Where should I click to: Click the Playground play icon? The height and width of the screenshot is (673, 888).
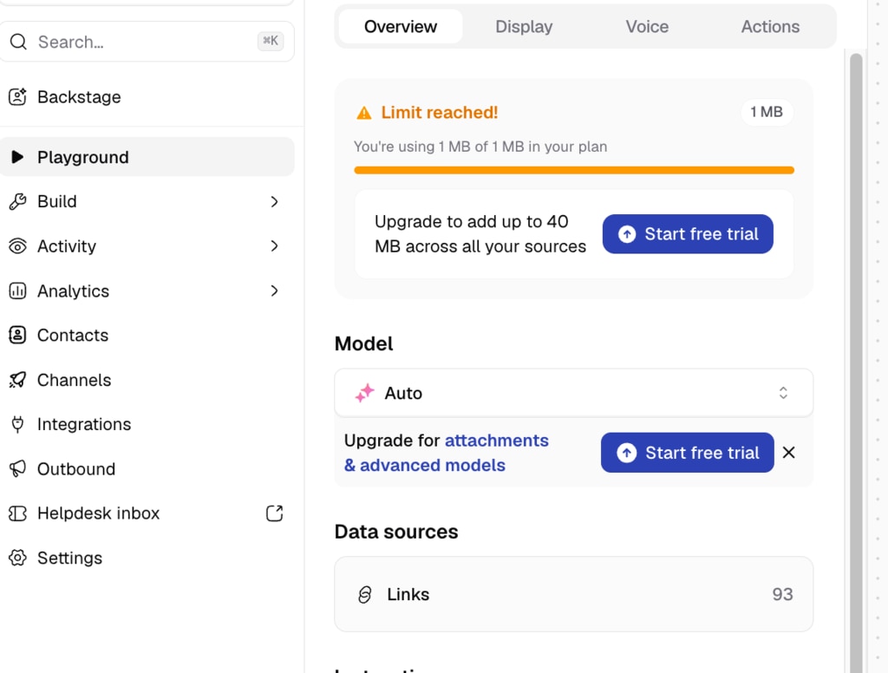point(17,157)
